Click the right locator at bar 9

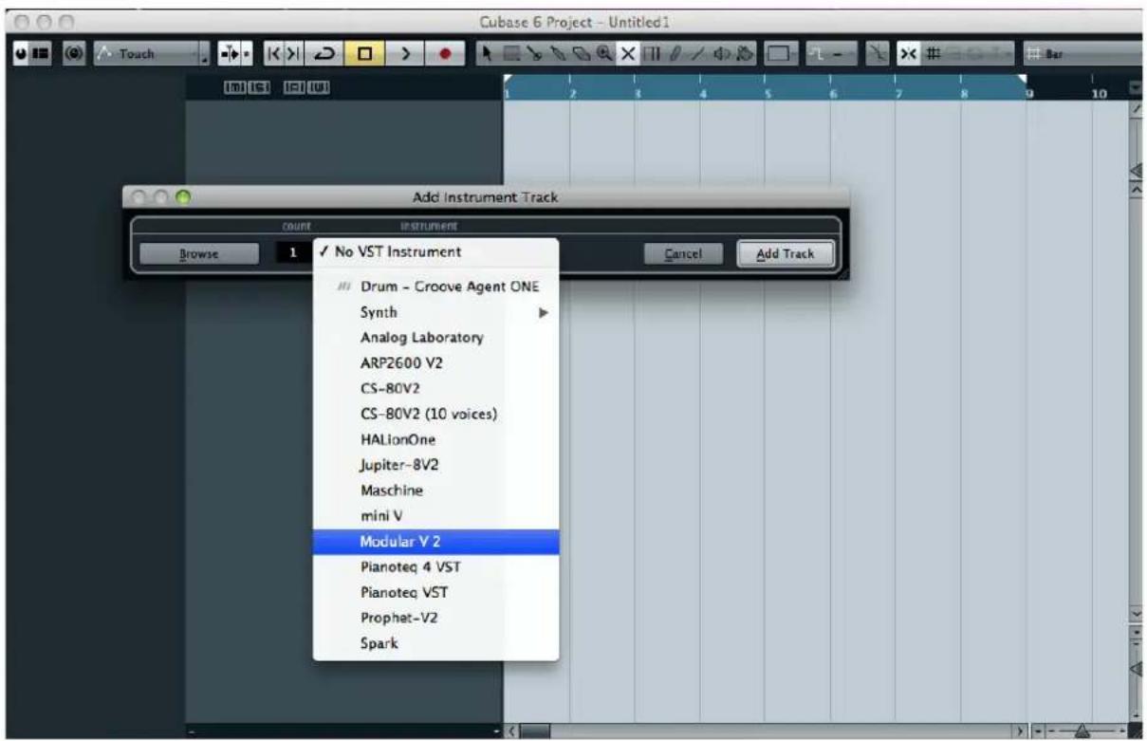(x=1023, y=80)
